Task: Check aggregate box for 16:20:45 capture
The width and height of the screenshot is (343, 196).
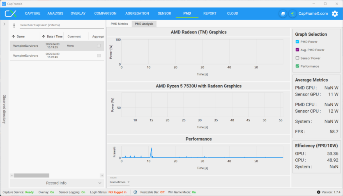Action: tap(99, 55)
